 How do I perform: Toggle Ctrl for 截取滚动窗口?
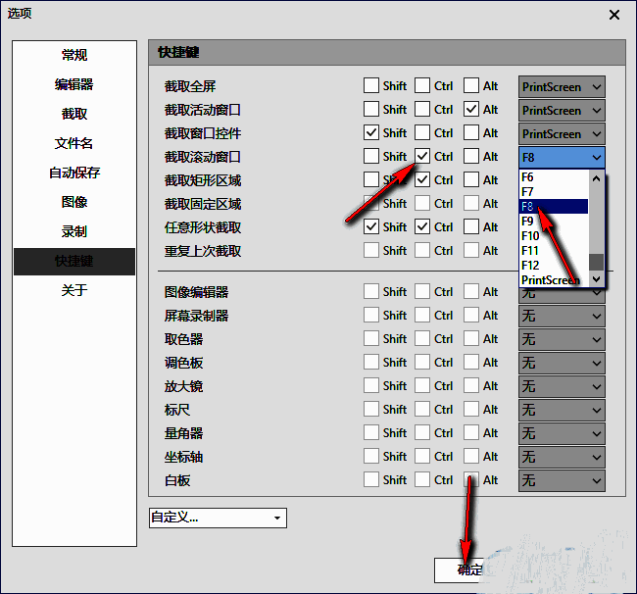(x=422, y=157)
